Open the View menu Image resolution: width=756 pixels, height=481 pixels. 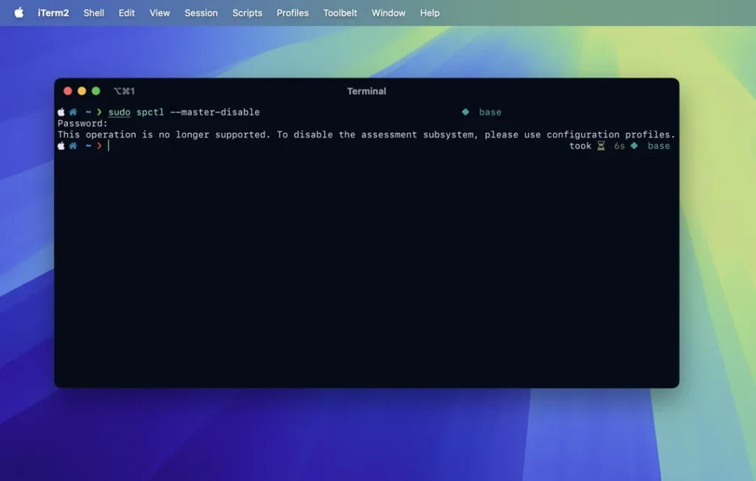click(x=159, y=13)
